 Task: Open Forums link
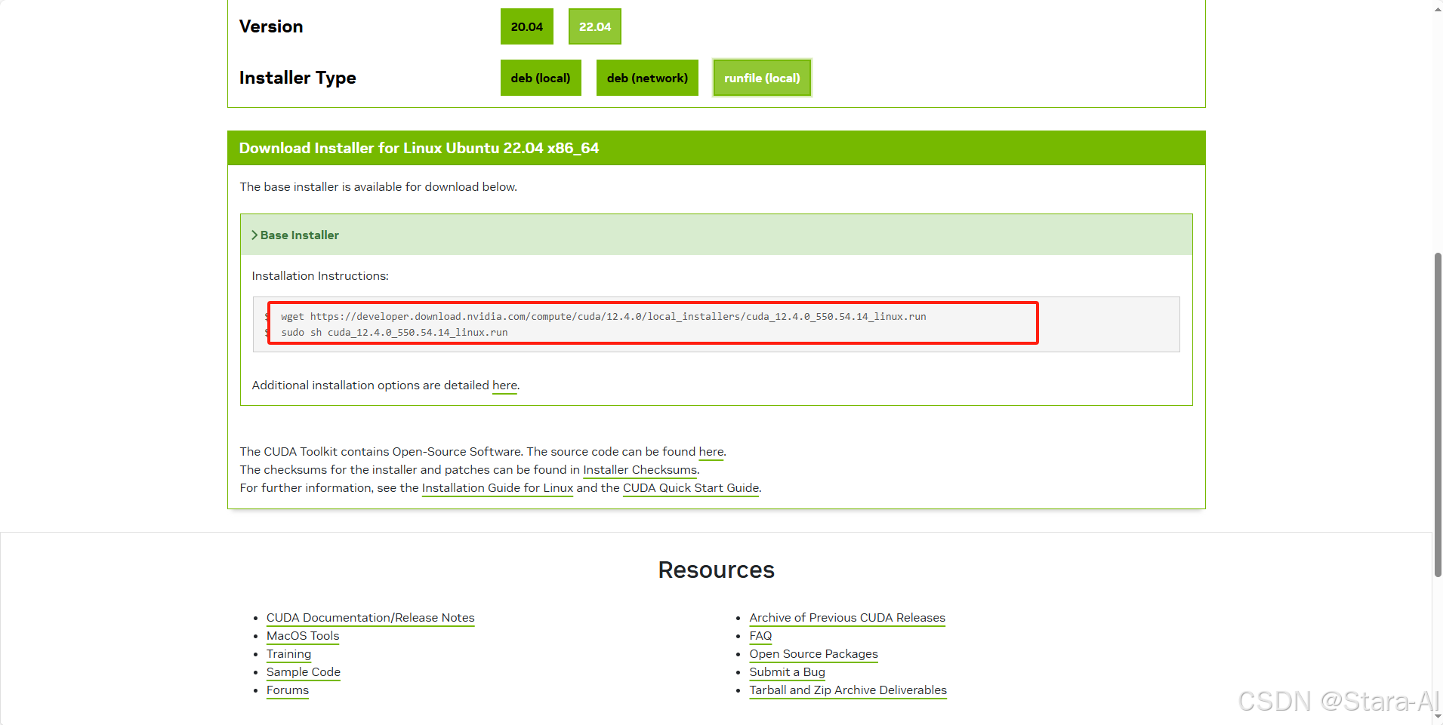[288, 690]
